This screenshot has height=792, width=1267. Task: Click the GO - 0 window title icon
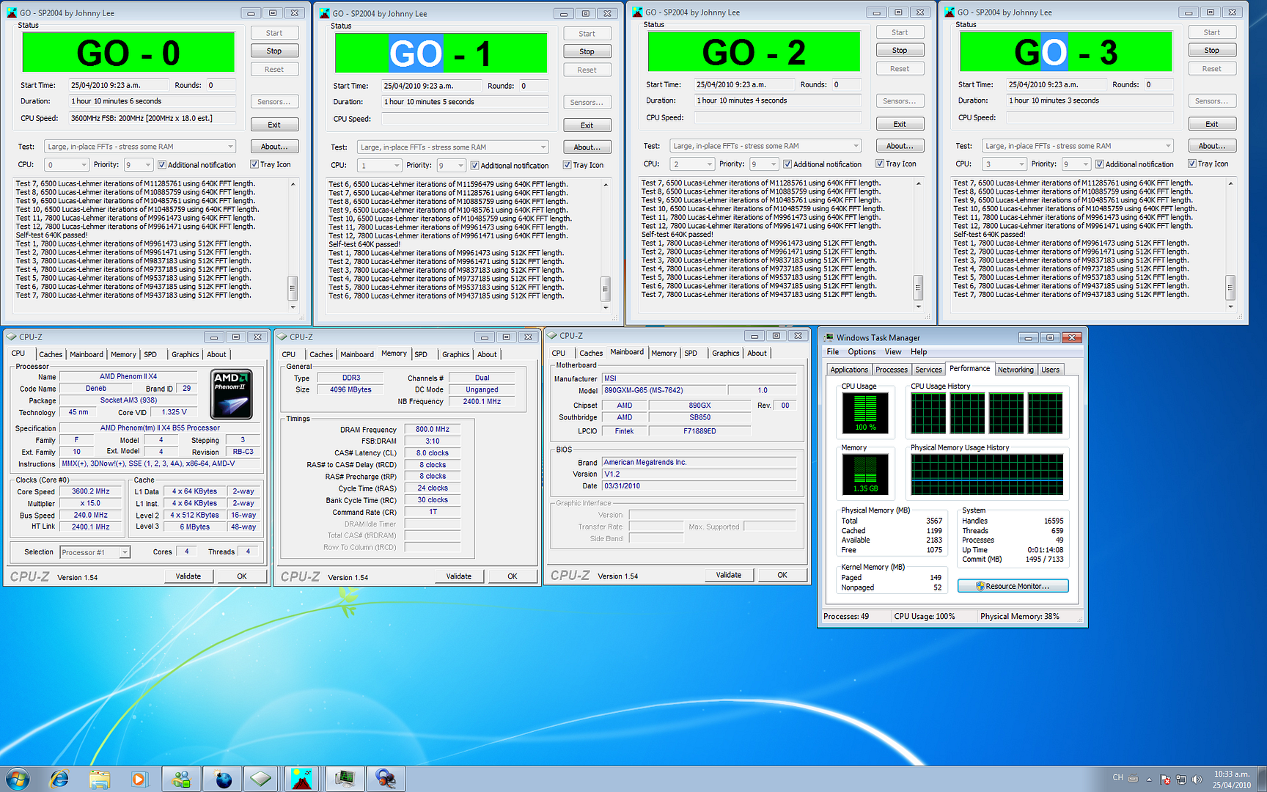(10, 12)
